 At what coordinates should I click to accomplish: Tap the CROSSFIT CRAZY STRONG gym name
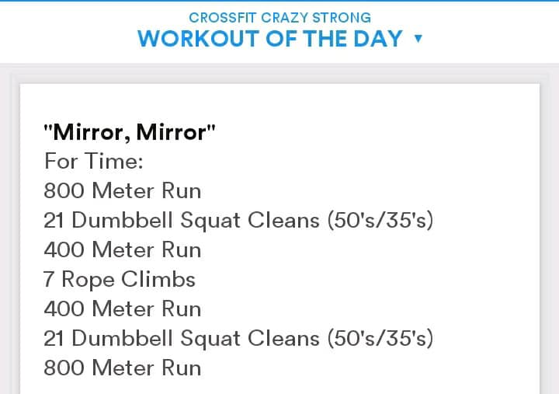[279, 16]
